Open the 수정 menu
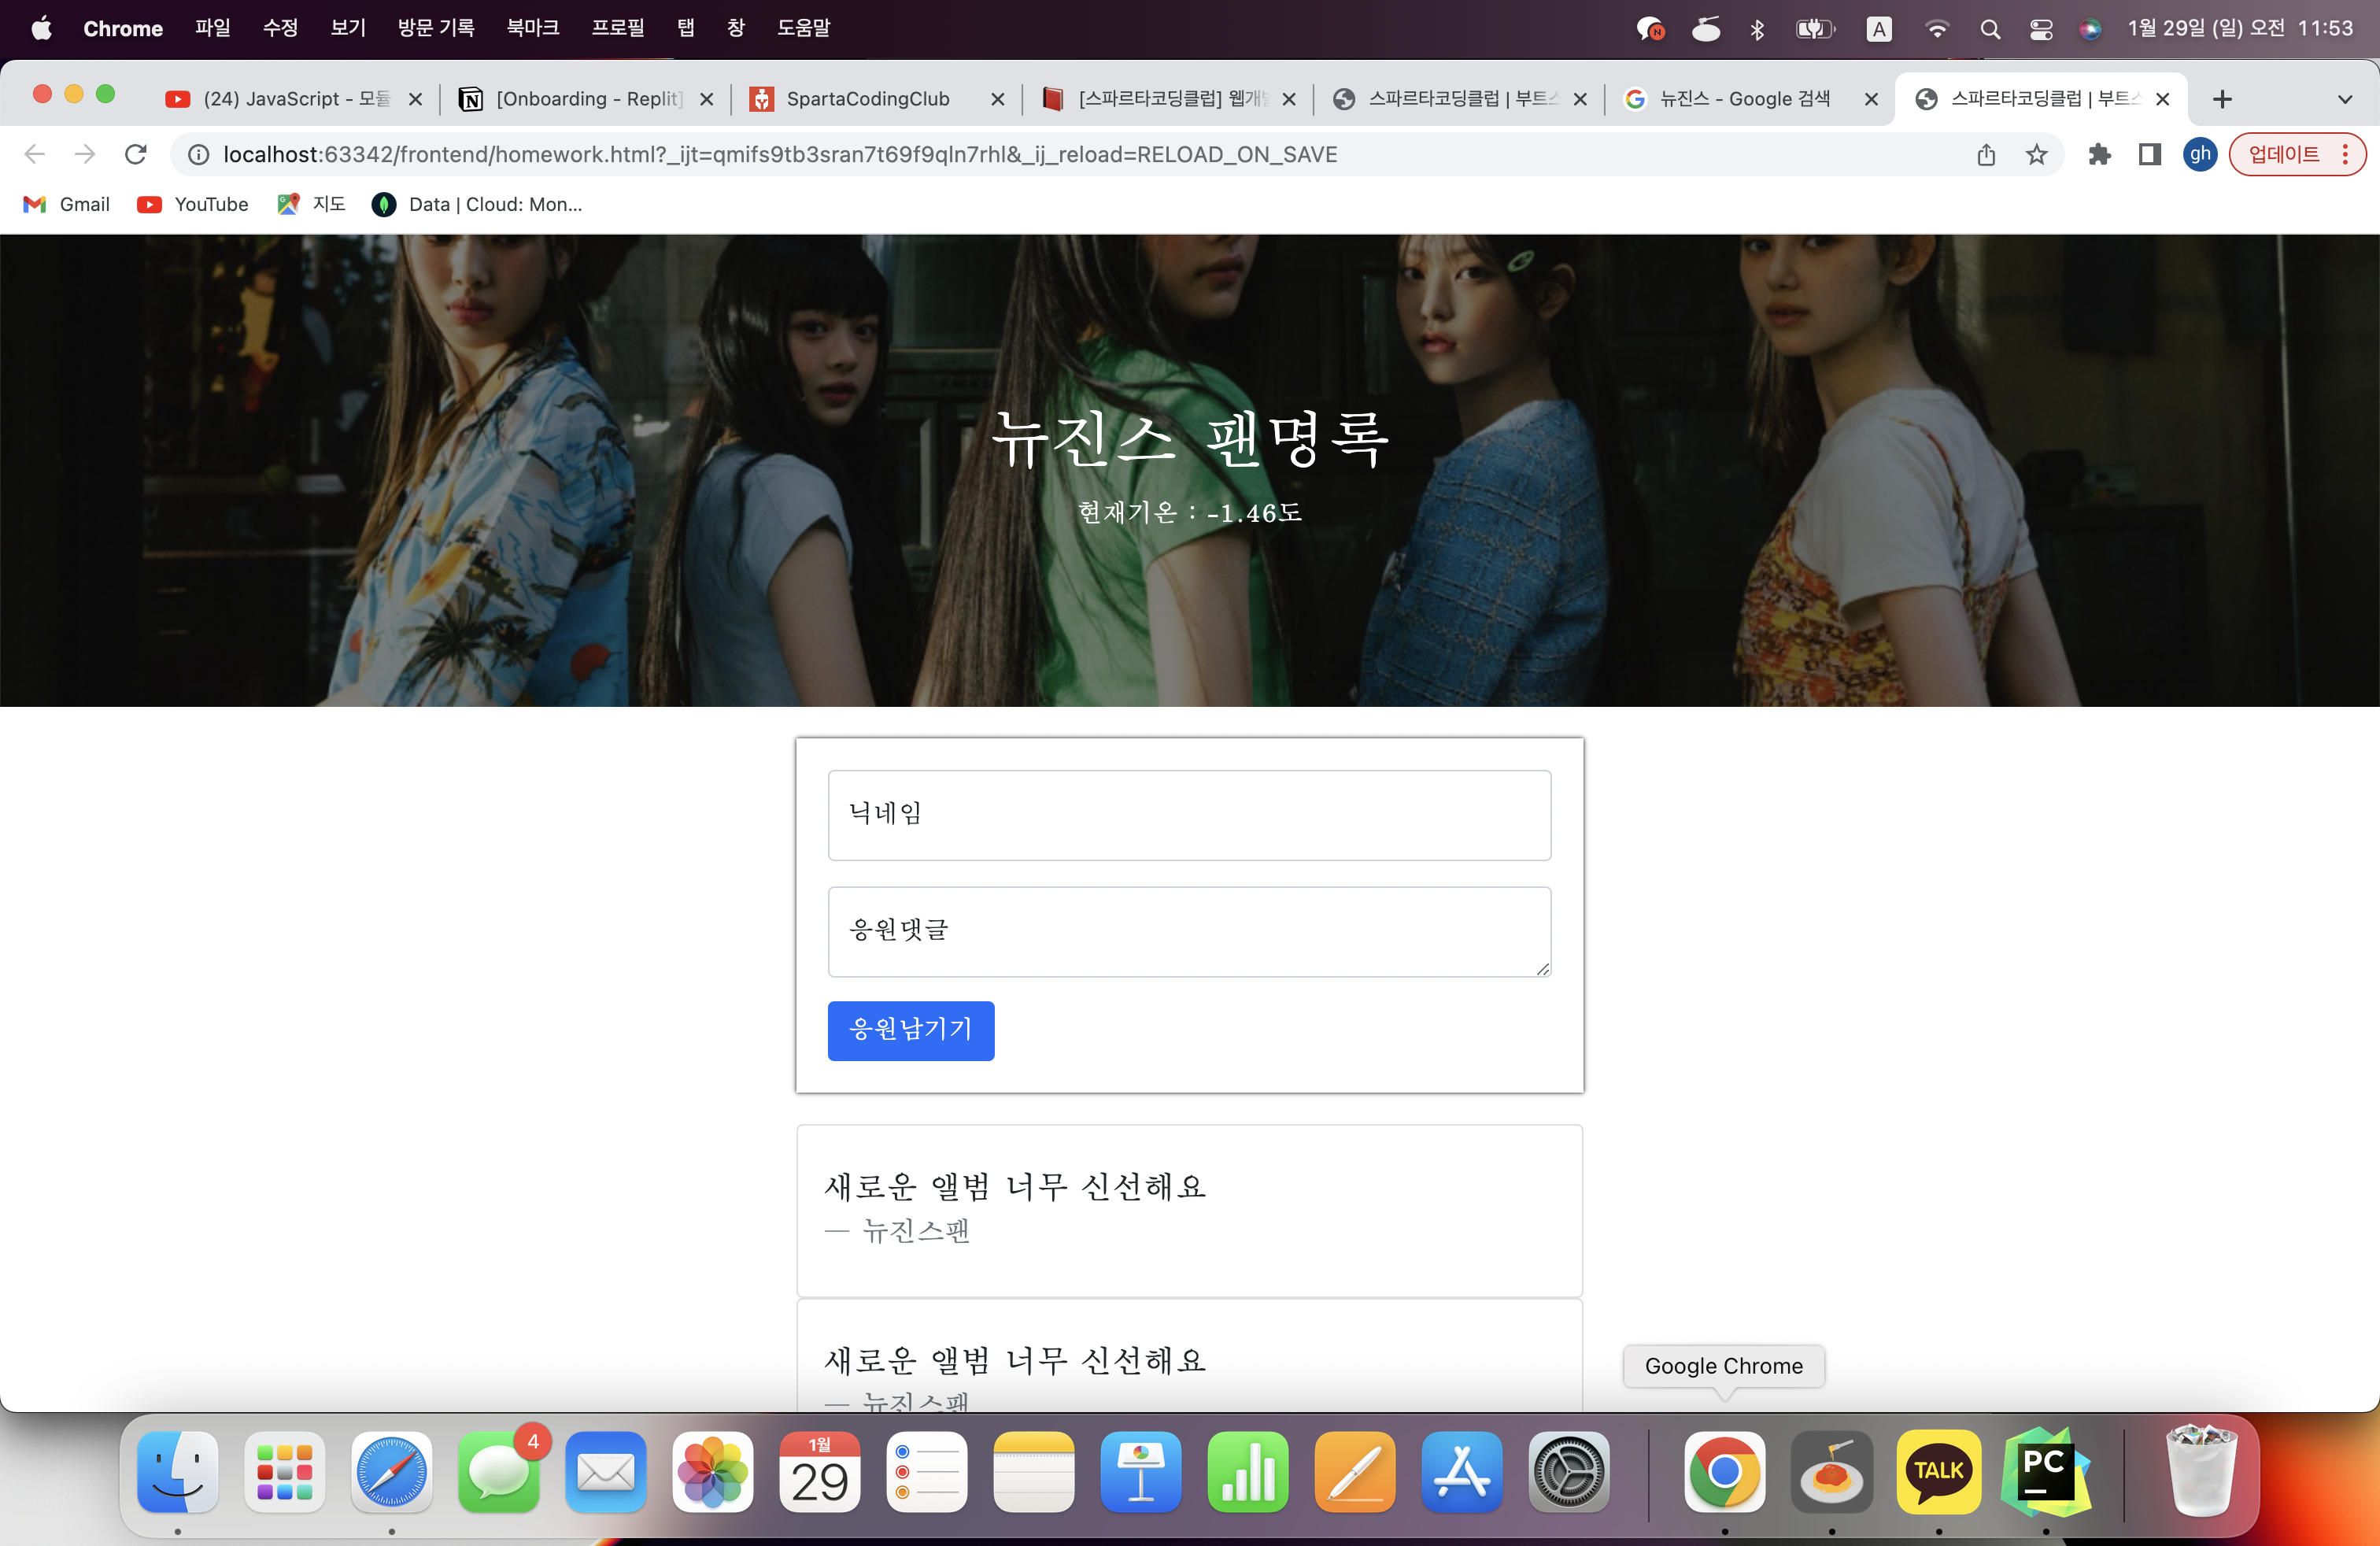Screen dimensions: 2380x1546 tap(280, 28)
